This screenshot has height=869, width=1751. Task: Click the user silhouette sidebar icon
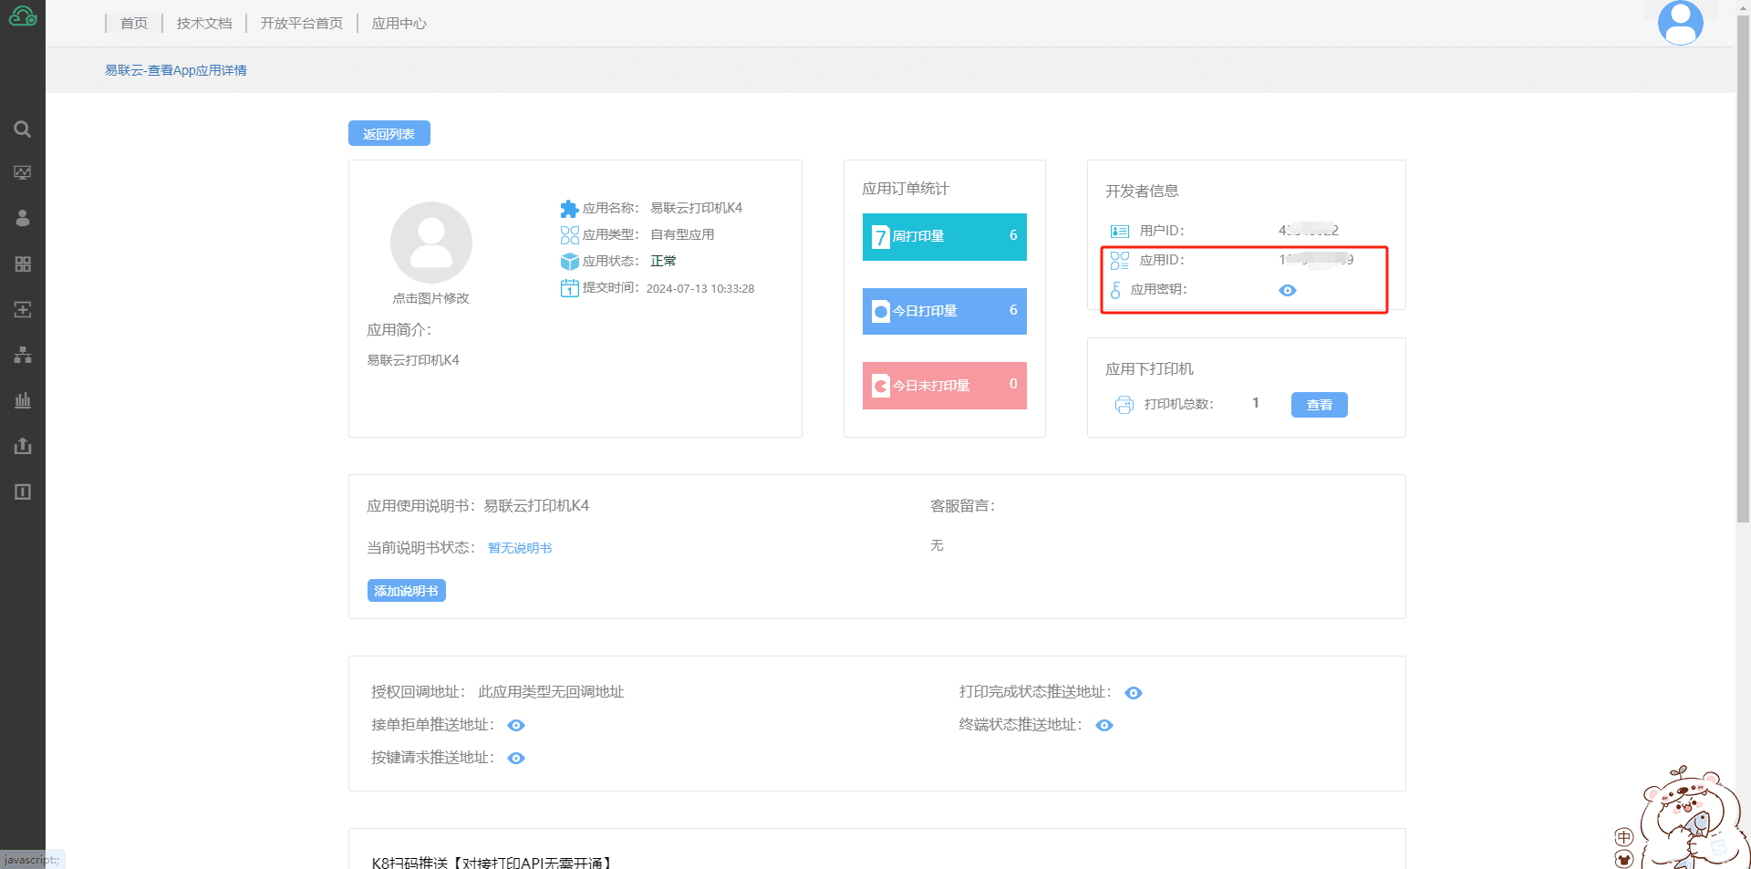(23, 218)
